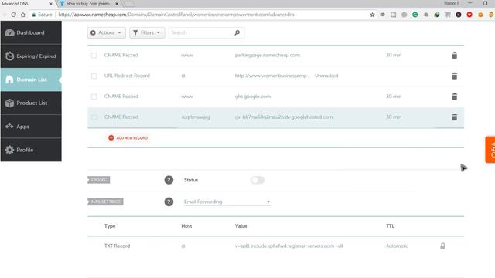Viewport: 495px width, 278px height.
Task: Check the ghs.google.com CNAME record checkbox
Action: point(94,97)
